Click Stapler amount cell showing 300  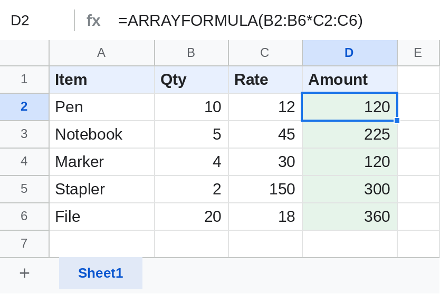click(350, 189)
